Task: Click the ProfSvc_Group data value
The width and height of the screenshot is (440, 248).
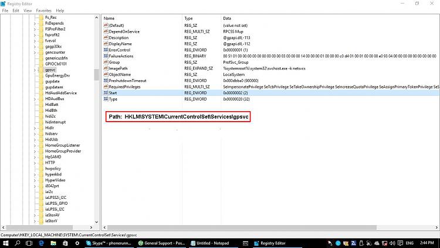Action: [x=236, y=62]
